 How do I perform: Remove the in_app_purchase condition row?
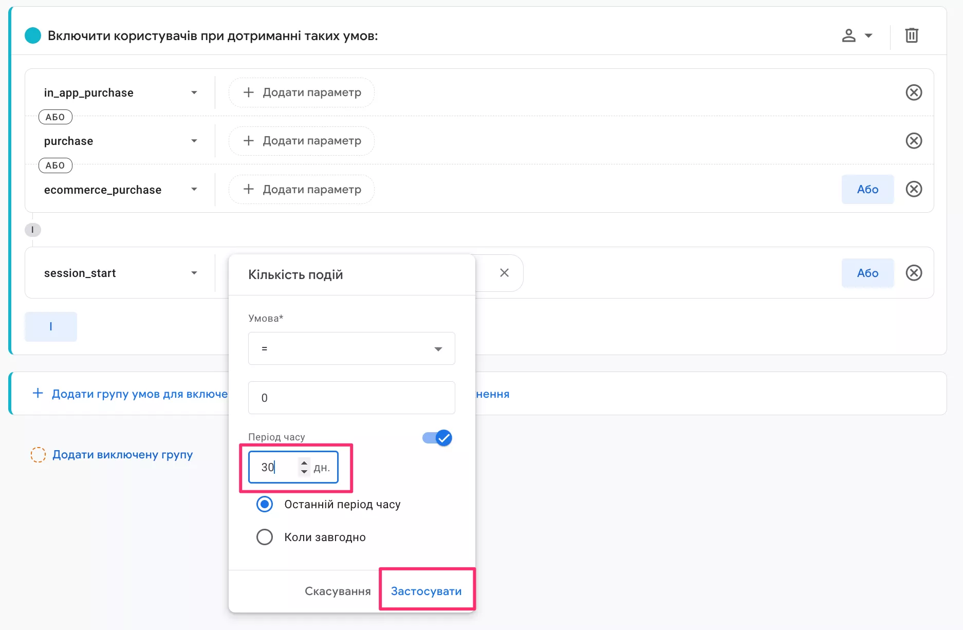click(913, 92)
